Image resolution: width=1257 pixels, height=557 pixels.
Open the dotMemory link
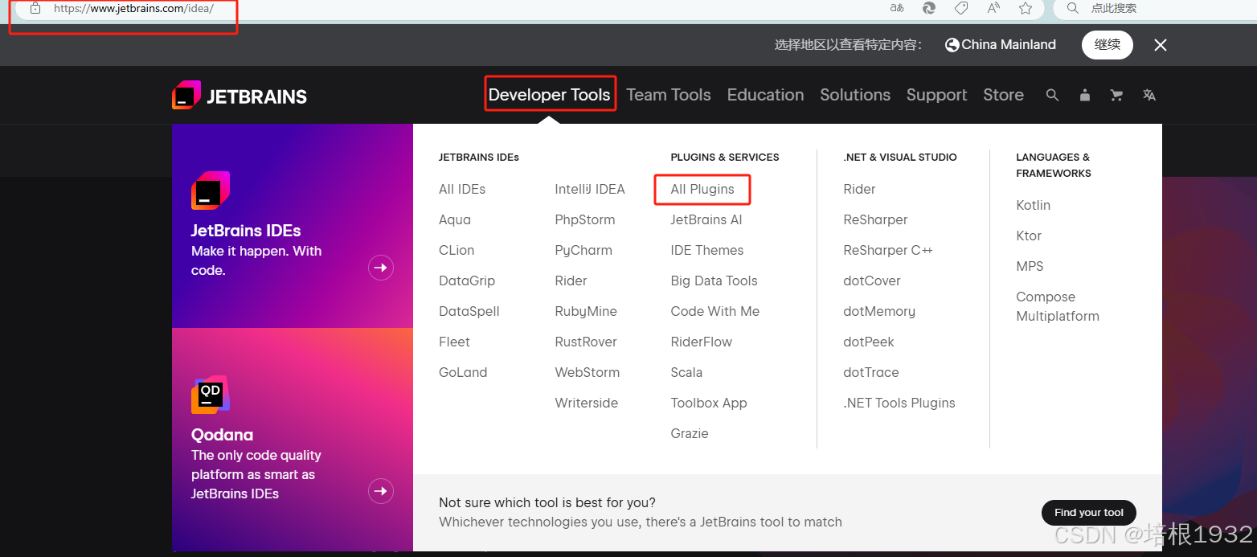[879, 312]
